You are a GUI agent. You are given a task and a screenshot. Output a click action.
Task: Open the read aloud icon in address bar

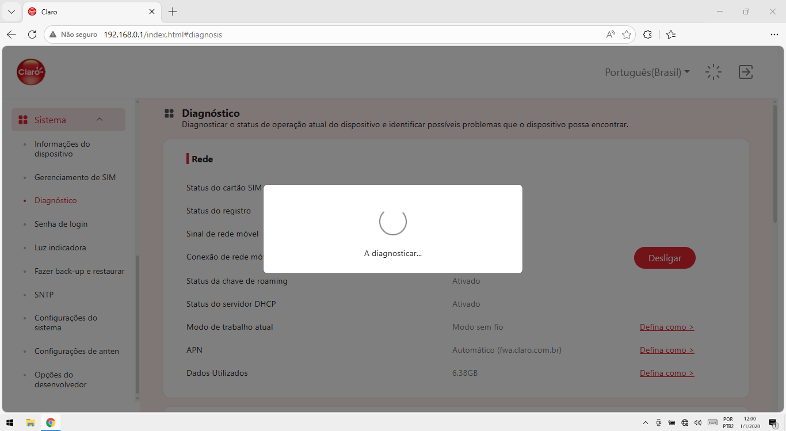[611, 35]
